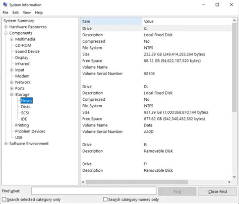This screenshot has height=204, width=239.
Task: Select the Display tree item
Action: pos(22,57)
